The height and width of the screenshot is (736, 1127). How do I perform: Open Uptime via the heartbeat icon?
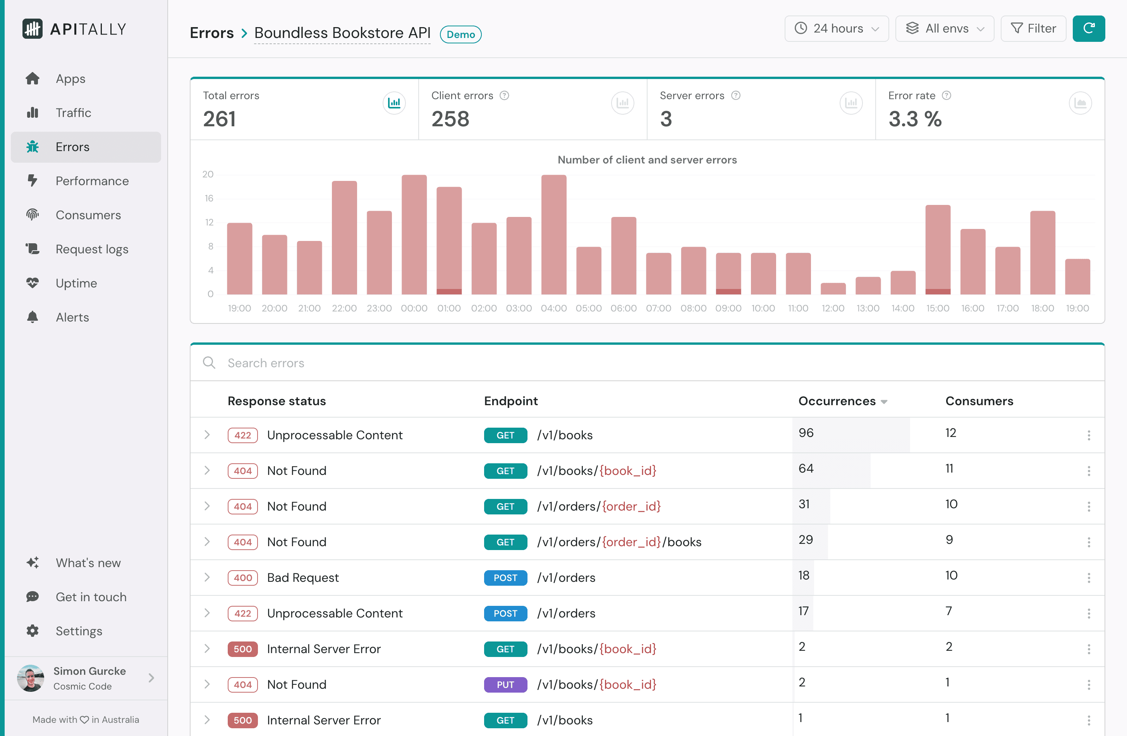(x=32, y=283)
